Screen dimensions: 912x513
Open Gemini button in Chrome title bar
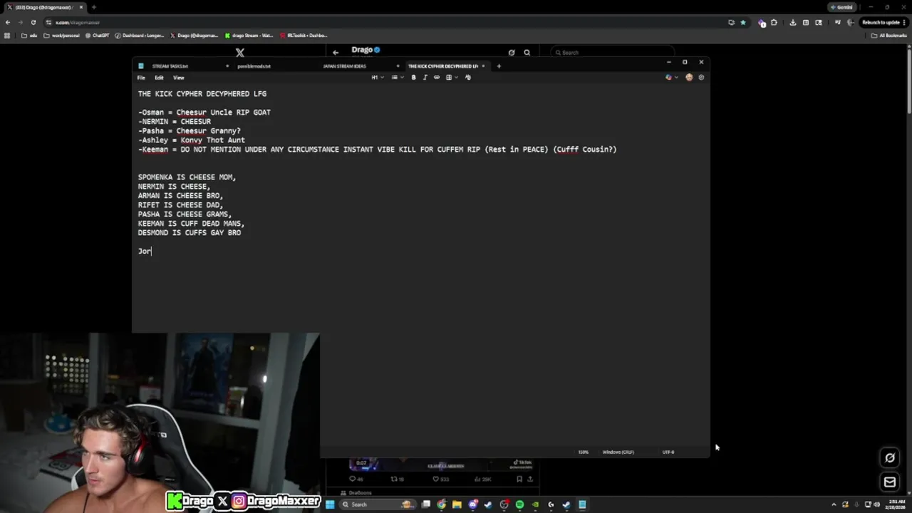click(841, 7)
